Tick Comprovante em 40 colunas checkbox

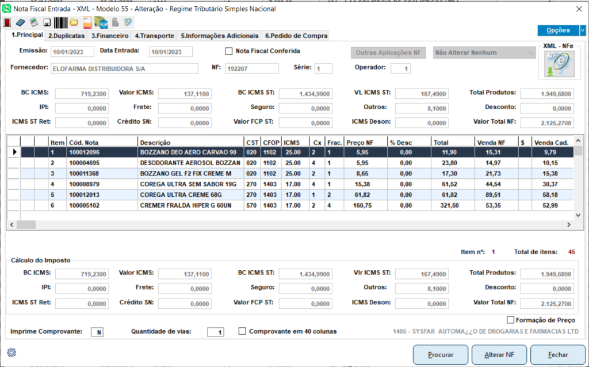point(242,331)
